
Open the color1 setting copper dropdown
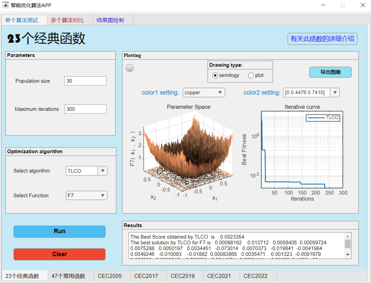coord(204,92)
